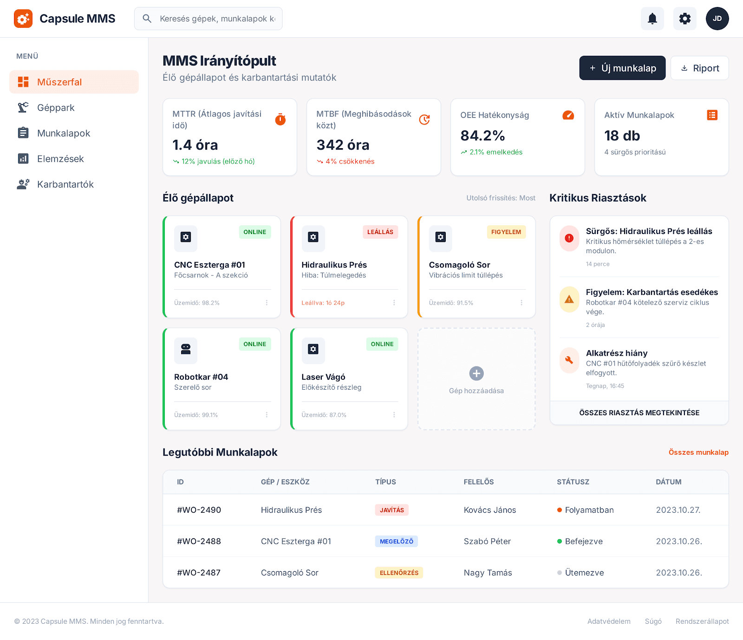Download report with the Riport button

coord(699,68)
